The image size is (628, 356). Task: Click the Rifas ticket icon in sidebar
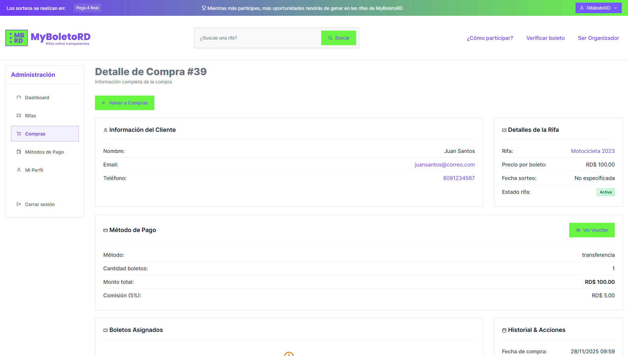19,116
